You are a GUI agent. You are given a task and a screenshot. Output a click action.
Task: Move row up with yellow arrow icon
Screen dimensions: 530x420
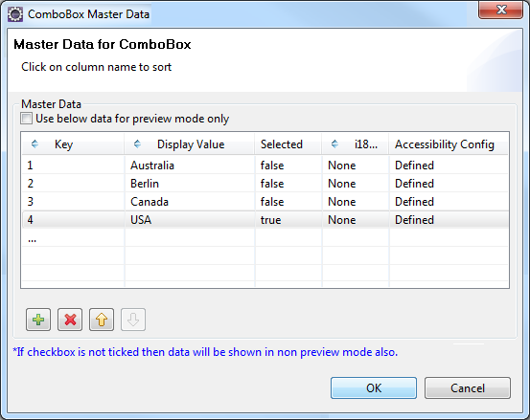tap(102, 320)
